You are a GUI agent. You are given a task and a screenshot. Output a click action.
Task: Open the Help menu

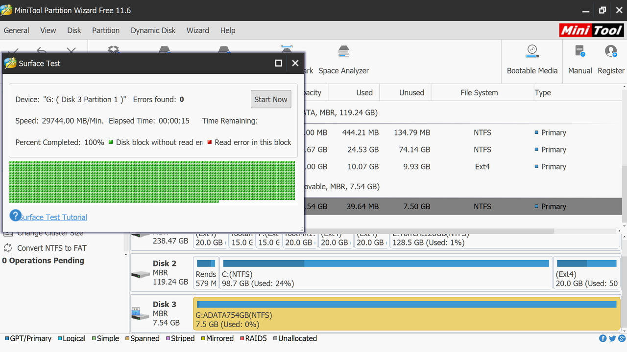point(228,30)
